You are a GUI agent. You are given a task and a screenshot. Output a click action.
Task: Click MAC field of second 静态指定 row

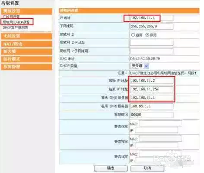pos(161,139)
